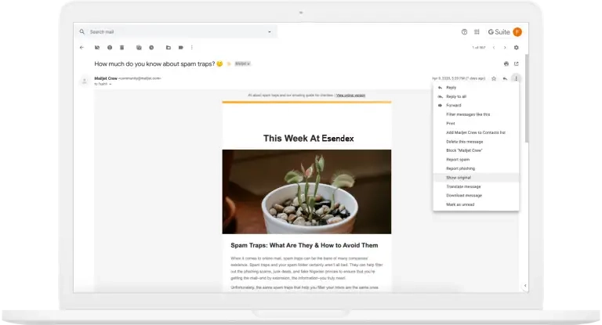The image size is (602, 325).
Task: Click the Move to folder icon
Action: pos(169,48)
